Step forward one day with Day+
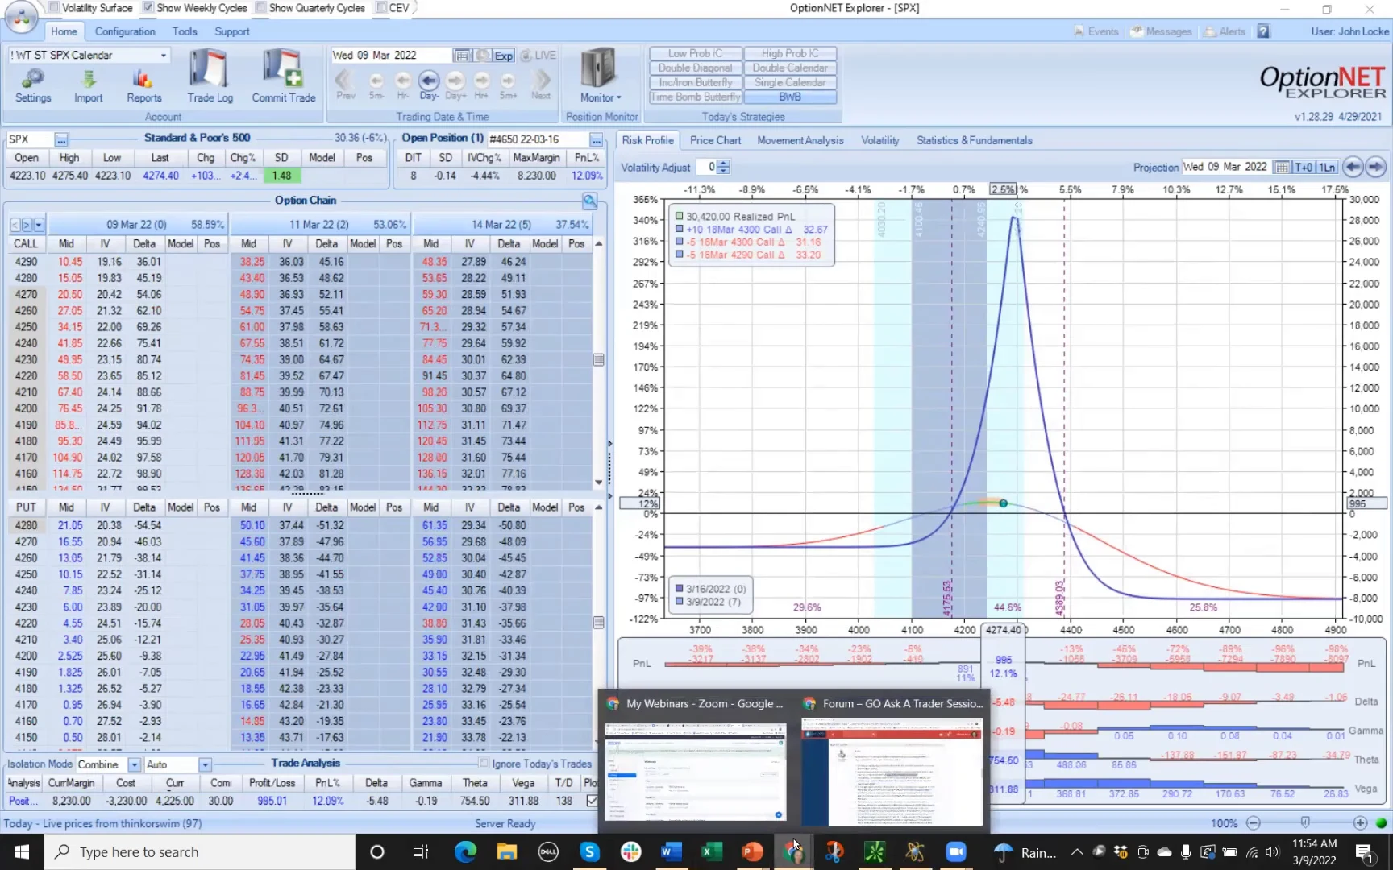This screenshot has width=1393, height=870. [x=455, y=84]
